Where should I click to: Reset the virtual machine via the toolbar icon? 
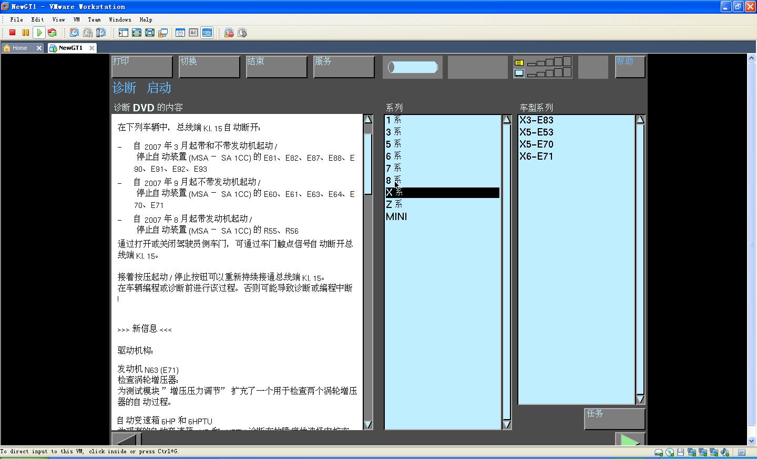click(52, 33)
